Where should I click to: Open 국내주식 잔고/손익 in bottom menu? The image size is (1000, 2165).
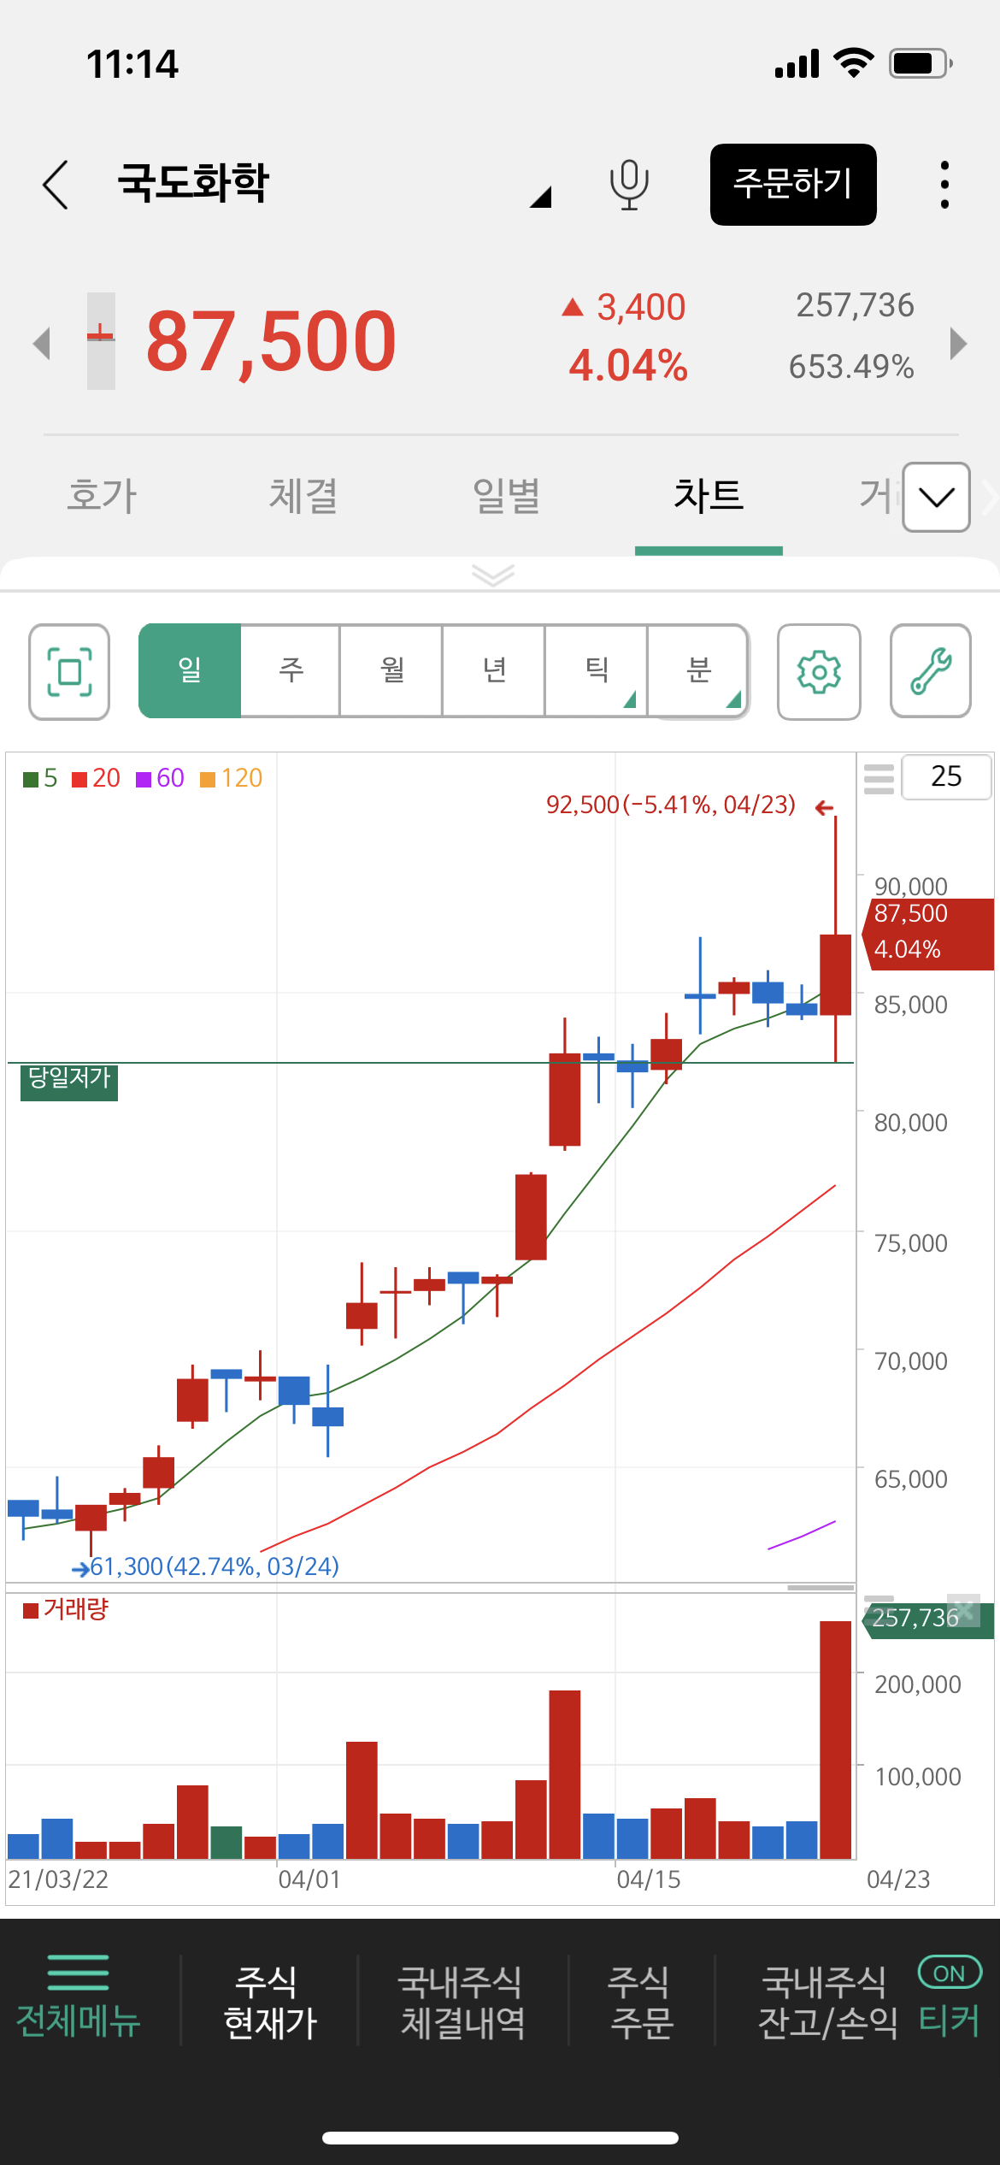pos(826,2002)
